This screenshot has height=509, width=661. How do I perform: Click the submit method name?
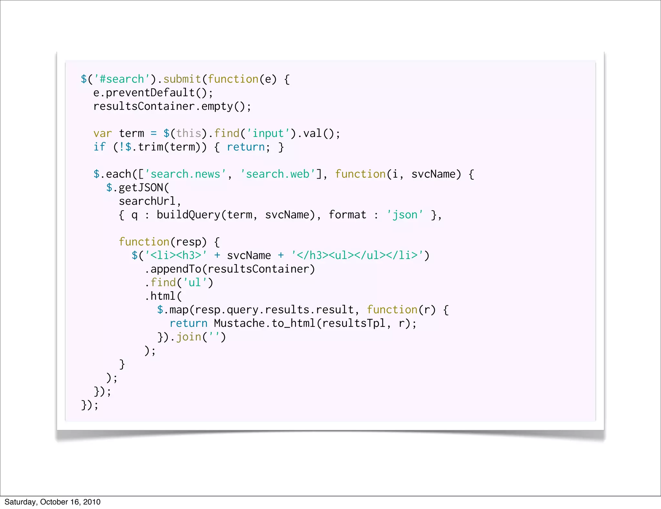182,79
